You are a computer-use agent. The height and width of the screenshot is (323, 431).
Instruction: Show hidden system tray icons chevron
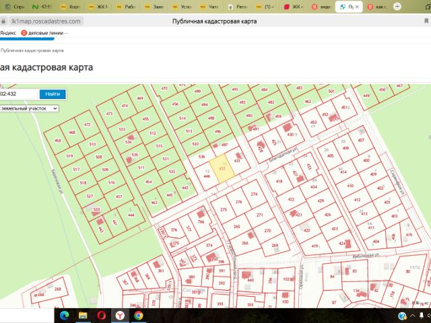click(413, 316)
